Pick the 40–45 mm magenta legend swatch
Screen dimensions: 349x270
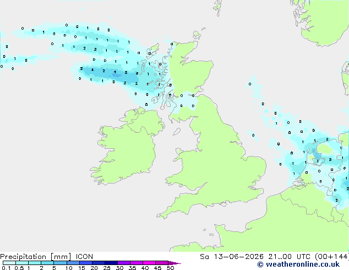coord(149,263)
